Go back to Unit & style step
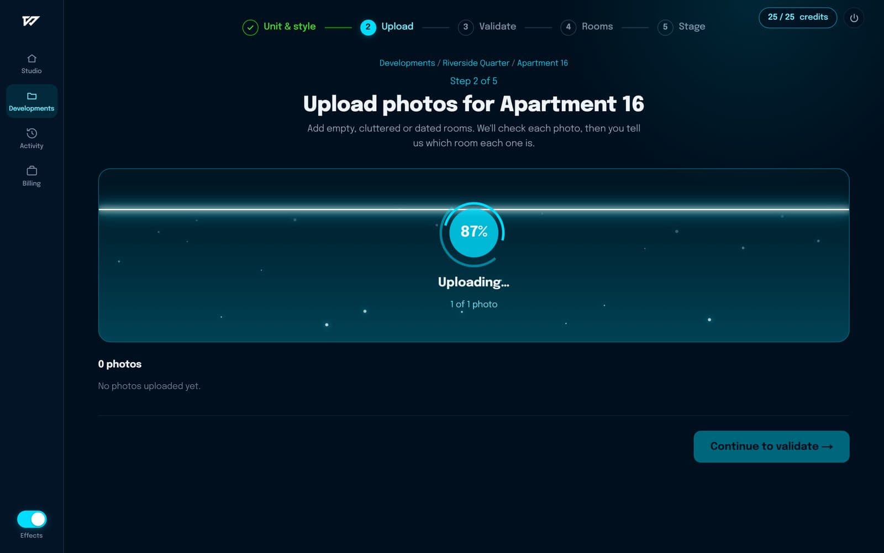884x553 pixels. (279, 27)
